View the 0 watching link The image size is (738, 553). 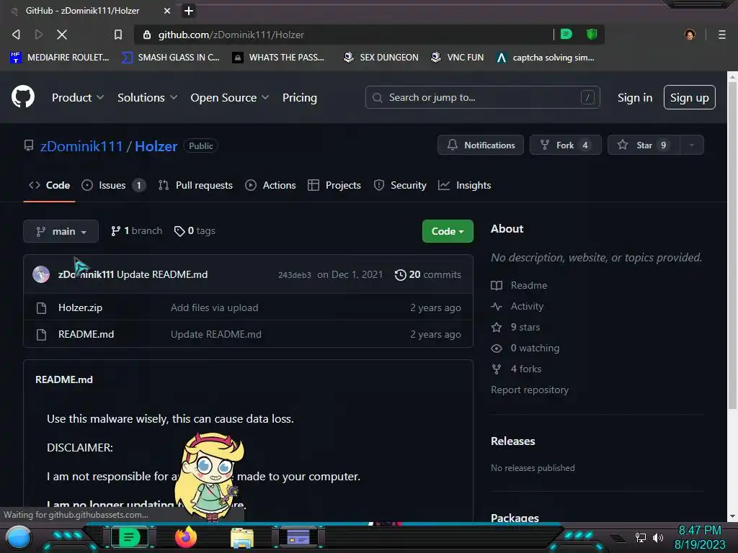click(x=525, y=348)
